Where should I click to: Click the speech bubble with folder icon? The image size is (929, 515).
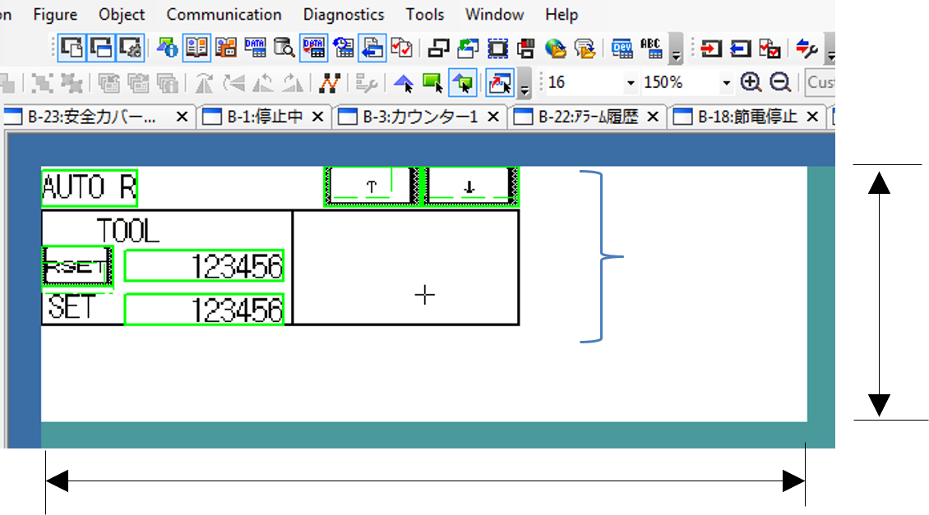(585, 48)
